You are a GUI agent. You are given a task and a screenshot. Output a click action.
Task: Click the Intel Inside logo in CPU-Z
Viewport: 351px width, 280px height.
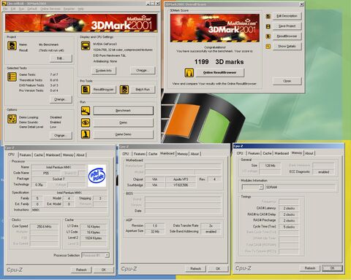[97, 176]
